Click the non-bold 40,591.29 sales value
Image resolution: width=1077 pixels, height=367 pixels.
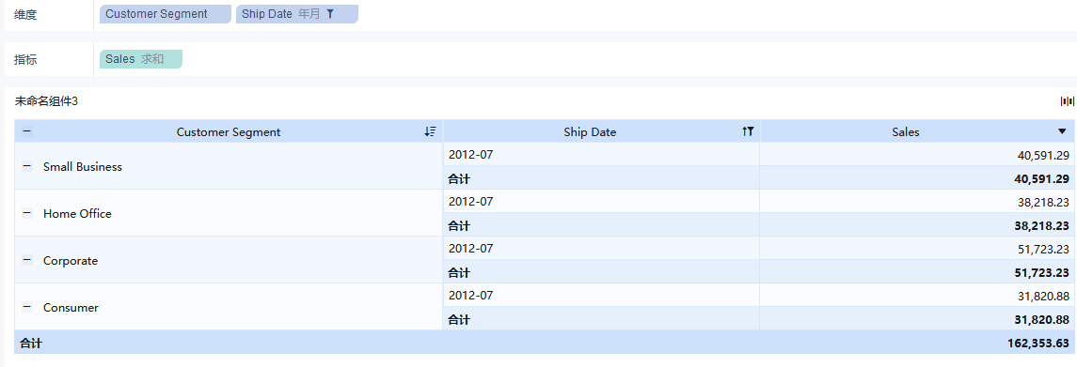tap(1042, 155)
